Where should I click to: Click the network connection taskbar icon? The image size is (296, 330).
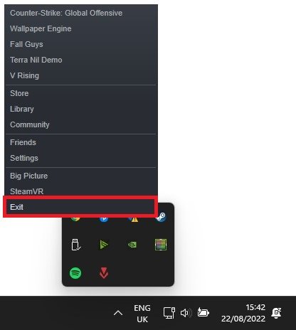tap(169, 313)
